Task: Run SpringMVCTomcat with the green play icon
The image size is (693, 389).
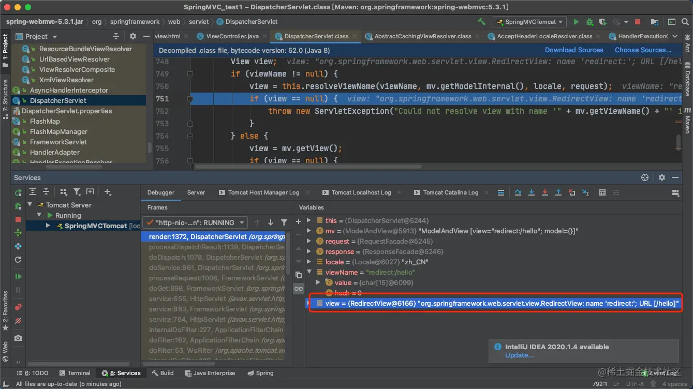Action: pos(576,22)
